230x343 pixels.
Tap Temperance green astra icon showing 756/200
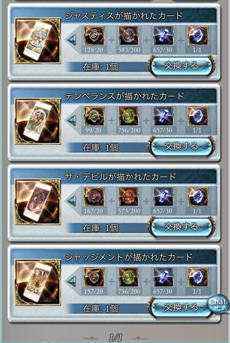pos(128,116)
